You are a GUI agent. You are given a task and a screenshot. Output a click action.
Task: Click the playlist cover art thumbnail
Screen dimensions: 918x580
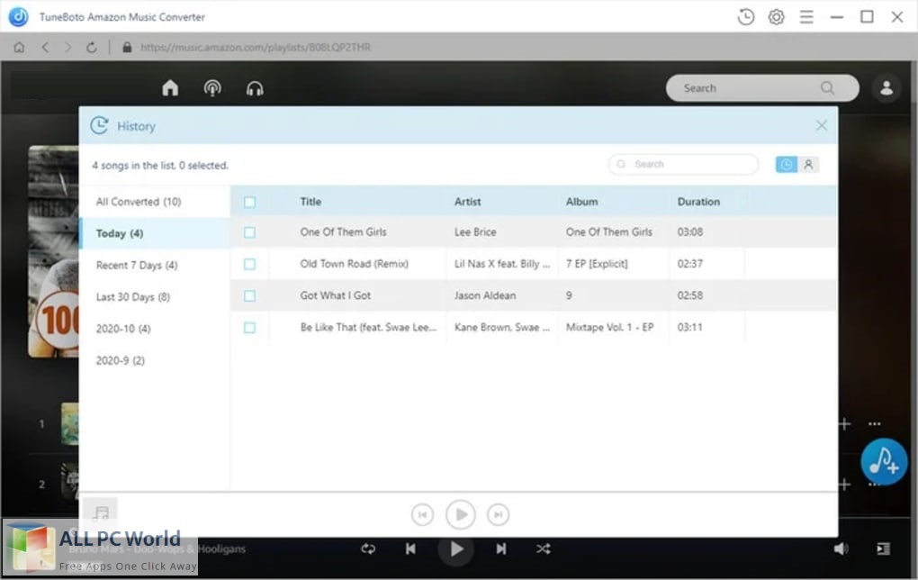click(x=53, y=251)
